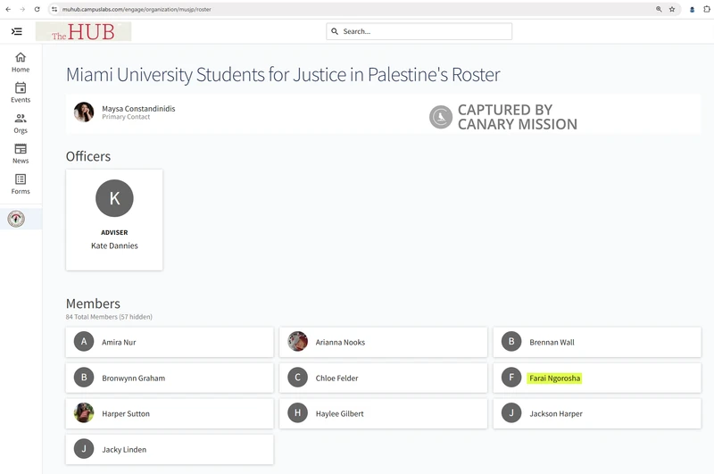
Task: Open Forms in the sidebar
Action: [x=21, y=185]
